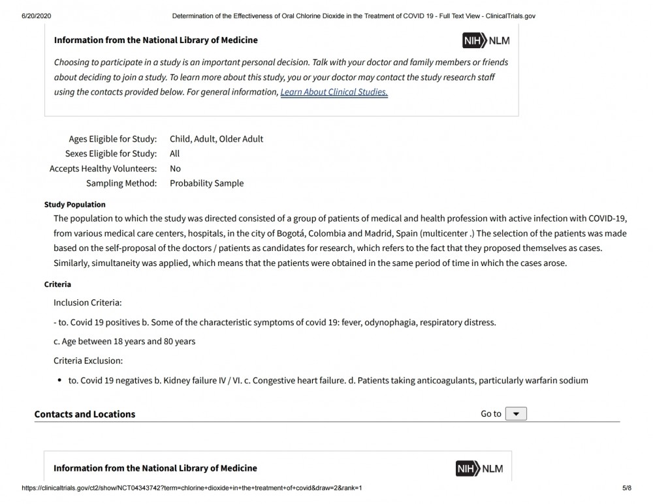Click the Inclusion Criteria text

coord(88,303)
